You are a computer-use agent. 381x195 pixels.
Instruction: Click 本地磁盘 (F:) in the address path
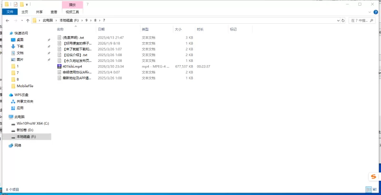(69, 20)
